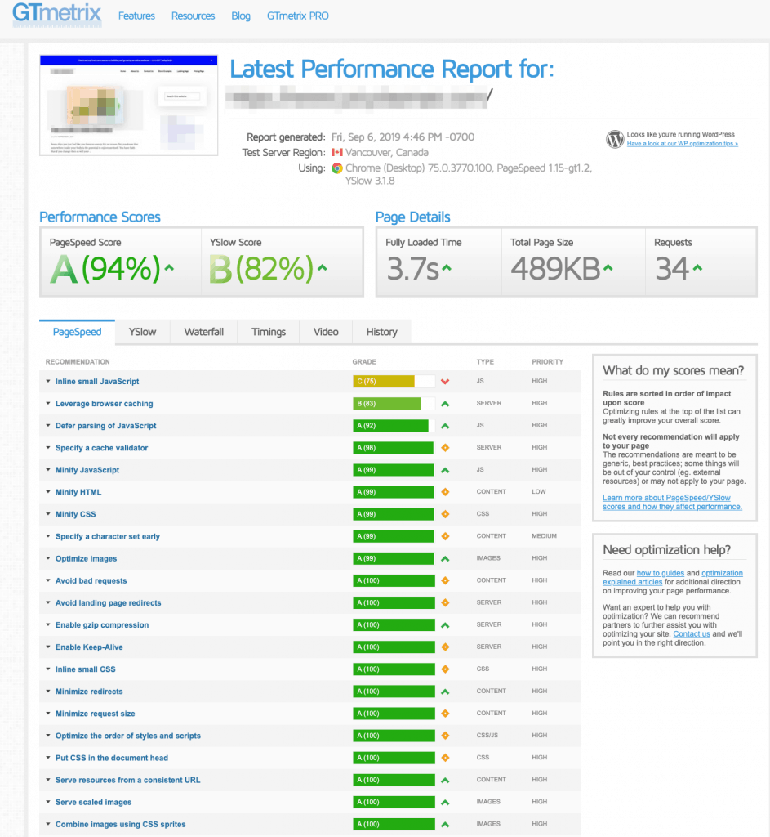The width and height of the screenshot is (770, 837).
Task: Click orange diamond for Minify CSS
Action: pos(445,515)
